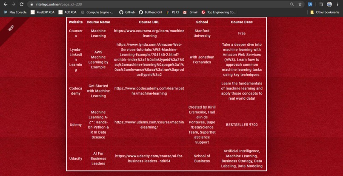Expand the Other bookmarks folder

pyautogui.click(x=325, y=12)
